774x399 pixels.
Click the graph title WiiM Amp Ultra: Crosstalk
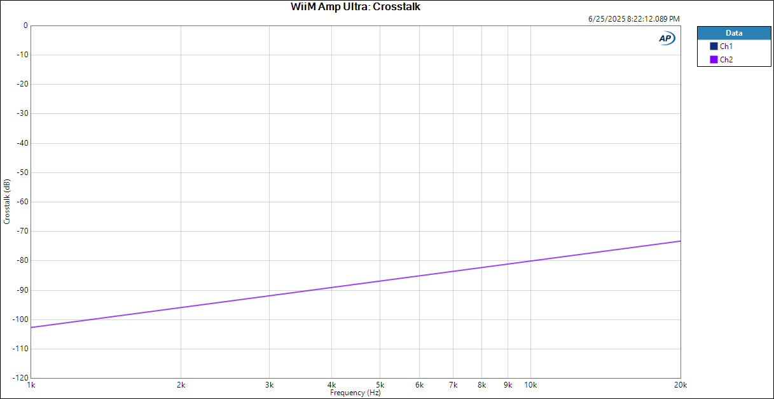click(x=356, y=7)
